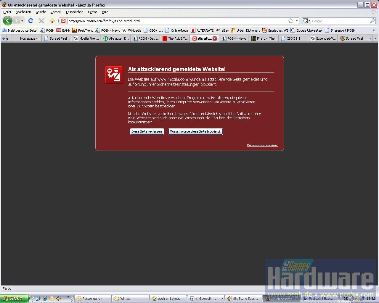Switch to the Alle guten D... tab

point(116,38)
